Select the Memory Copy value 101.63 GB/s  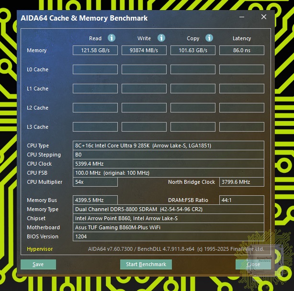(193, 50)
